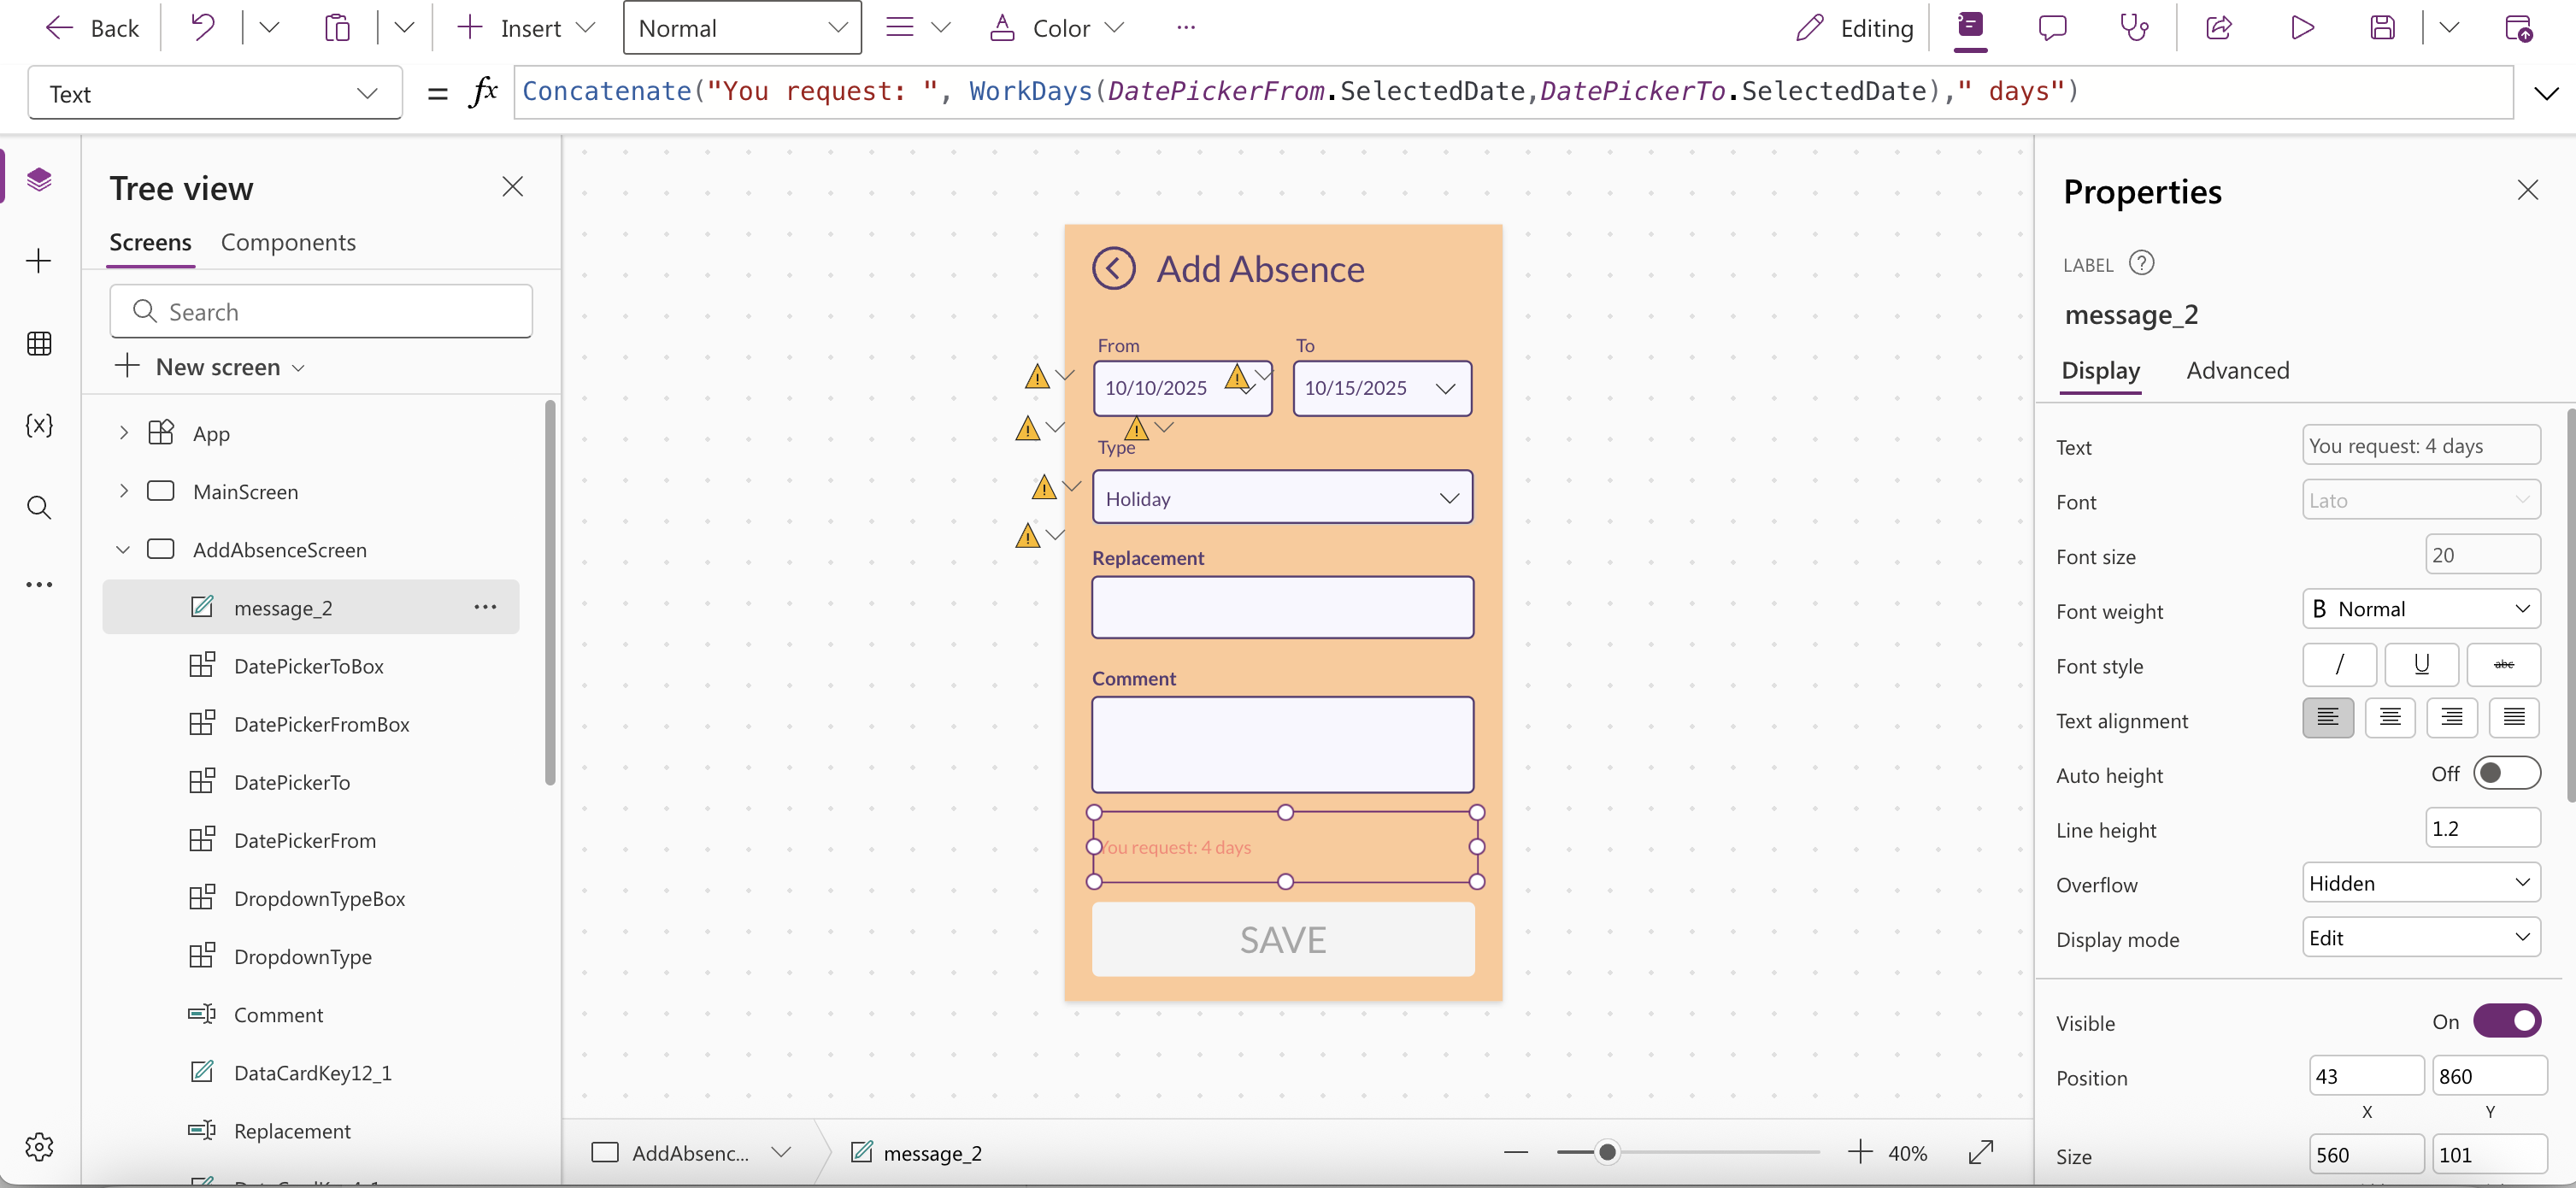Click the Editing mode button

pos(1854,28)
